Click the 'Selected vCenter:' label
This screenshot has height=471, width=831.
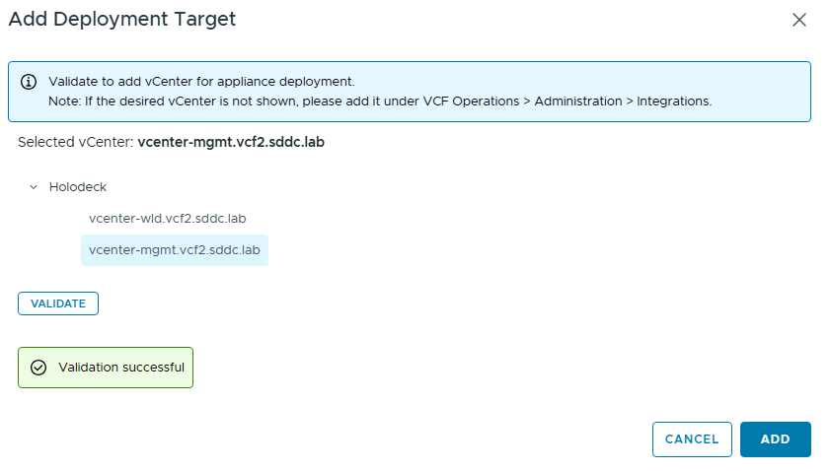pos(75,142)
